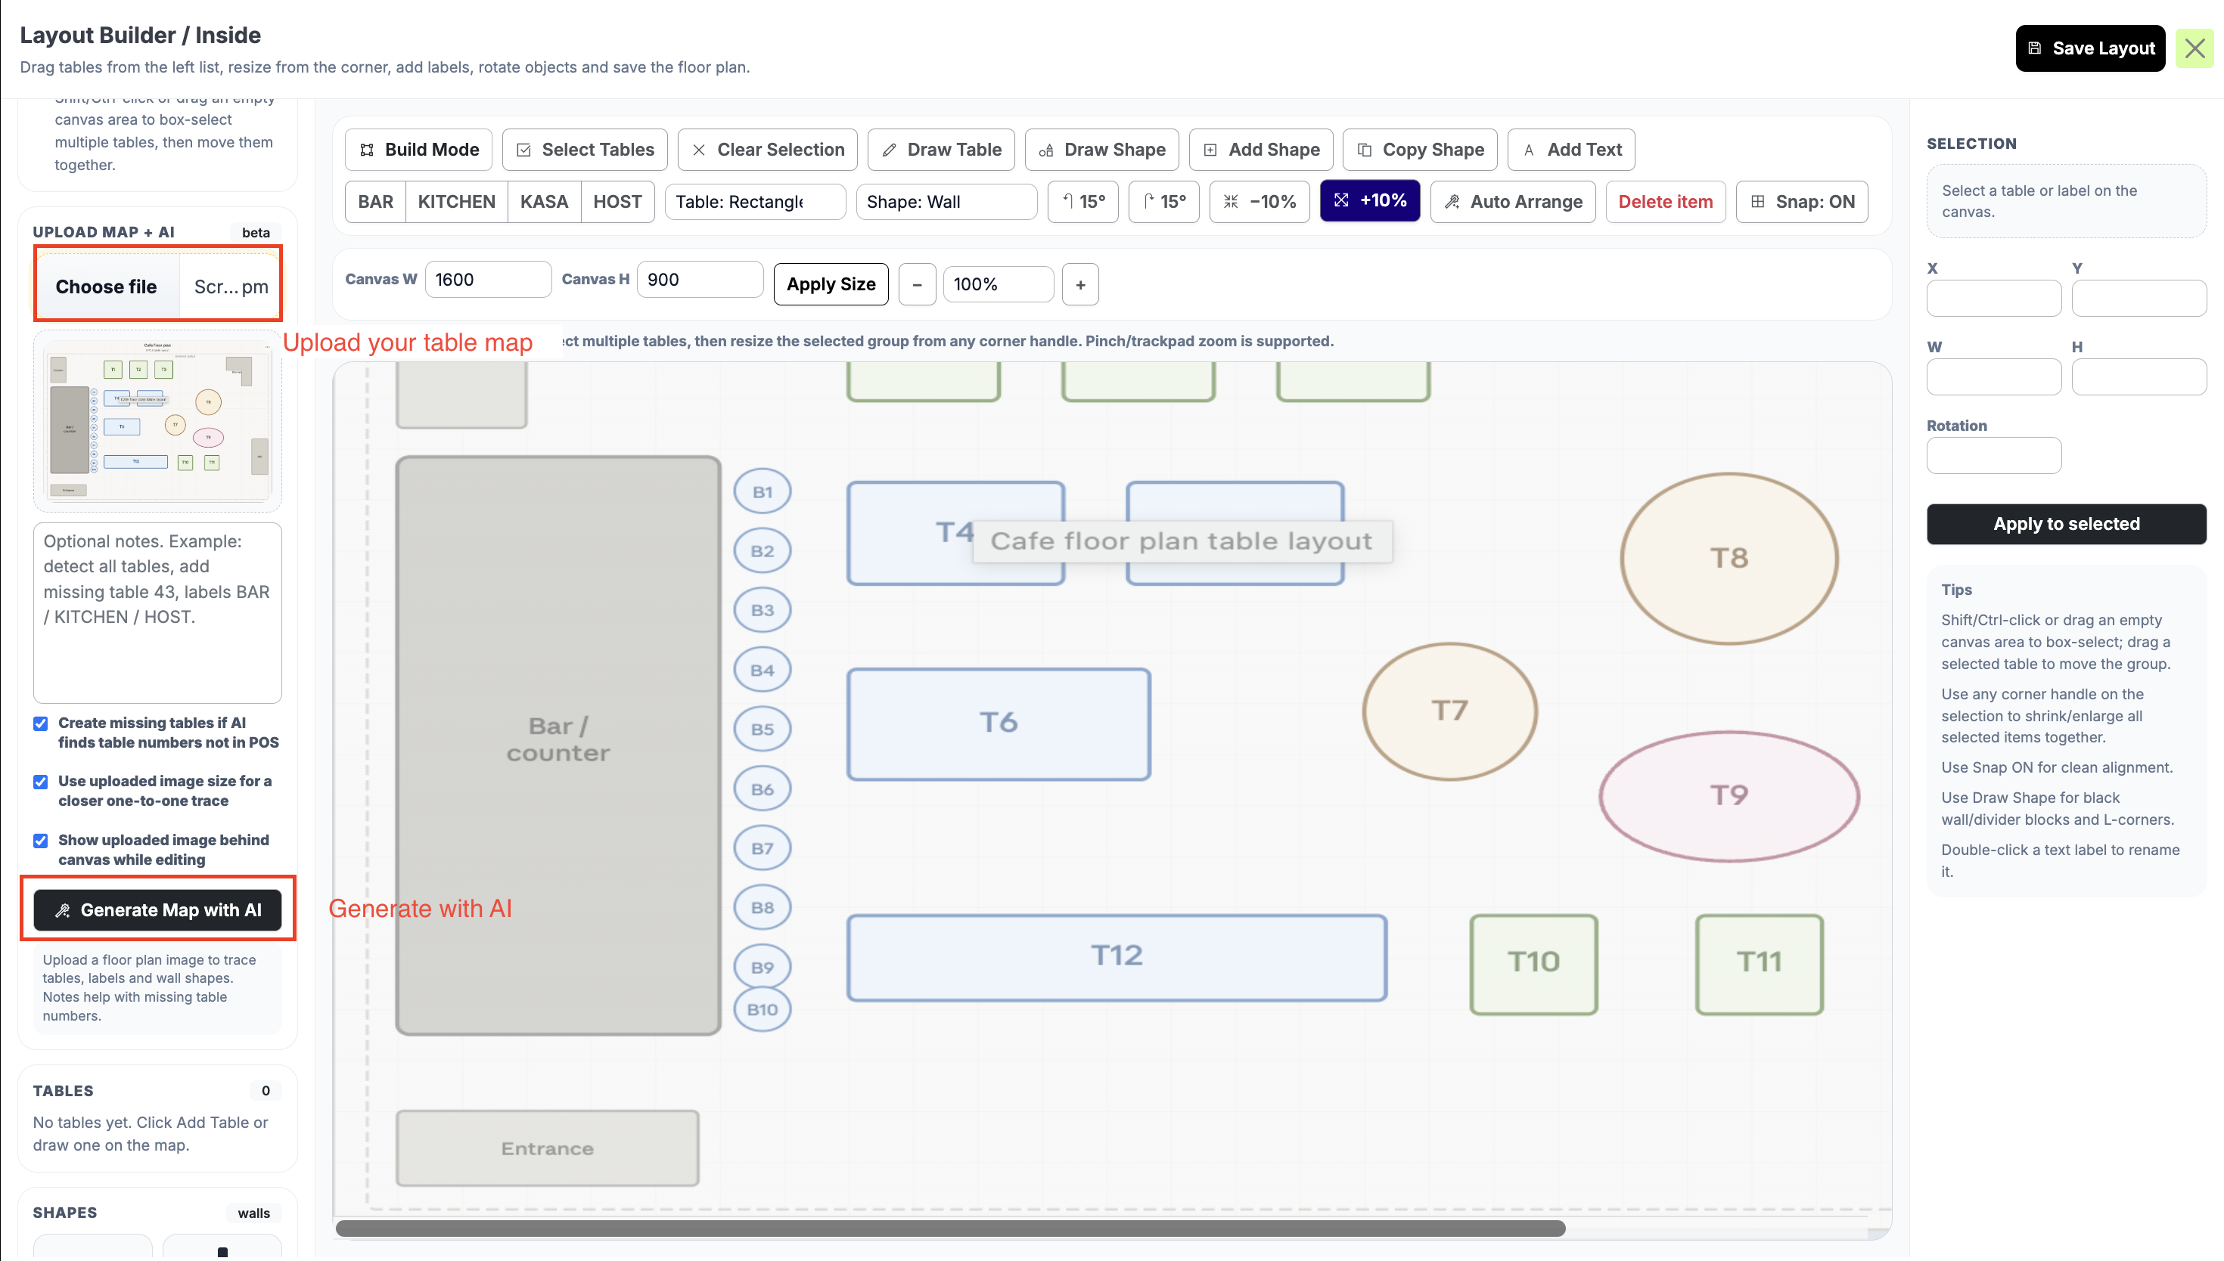Click the Draw Shape shapes icon
Viewport: 2224px width, 1261px height.
(1045, 150)
